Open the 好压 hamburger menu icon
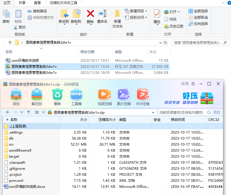This screenshot has width=231, height=195. click(x=193, y=84)
